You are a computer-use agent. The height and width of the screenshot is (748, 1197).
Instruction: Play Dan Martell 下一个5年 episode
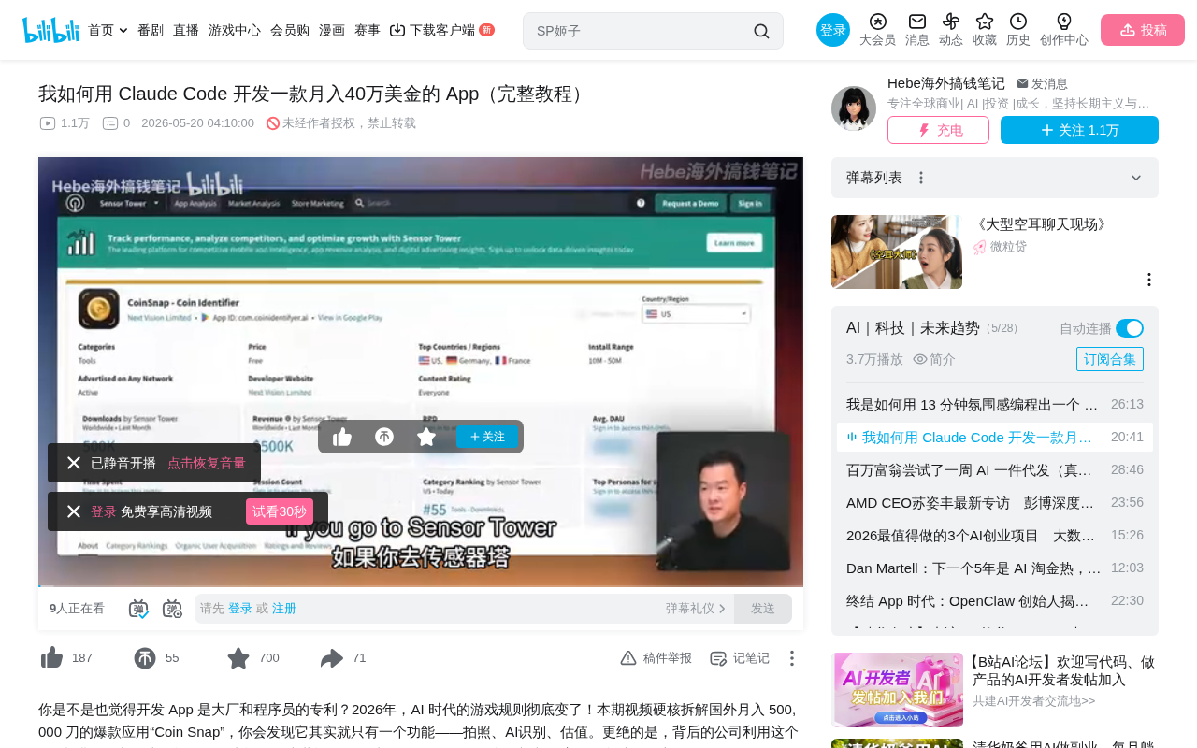click(995, 568)
